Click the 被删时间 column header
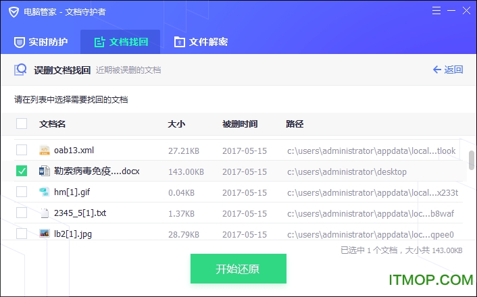Image resolution: width=477 pixels, height=297 pixels. (x=240, y=124)
